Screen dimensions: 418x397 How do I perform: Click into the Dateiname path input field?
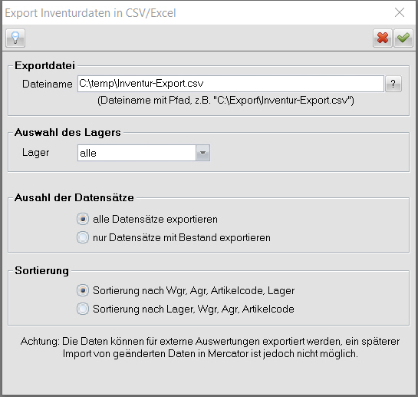[x=231, y=84]
